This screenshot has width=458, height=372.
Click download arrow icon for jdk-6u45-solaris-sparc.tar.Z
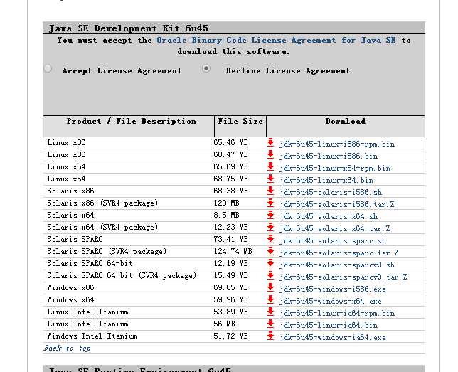click(270, 251)
